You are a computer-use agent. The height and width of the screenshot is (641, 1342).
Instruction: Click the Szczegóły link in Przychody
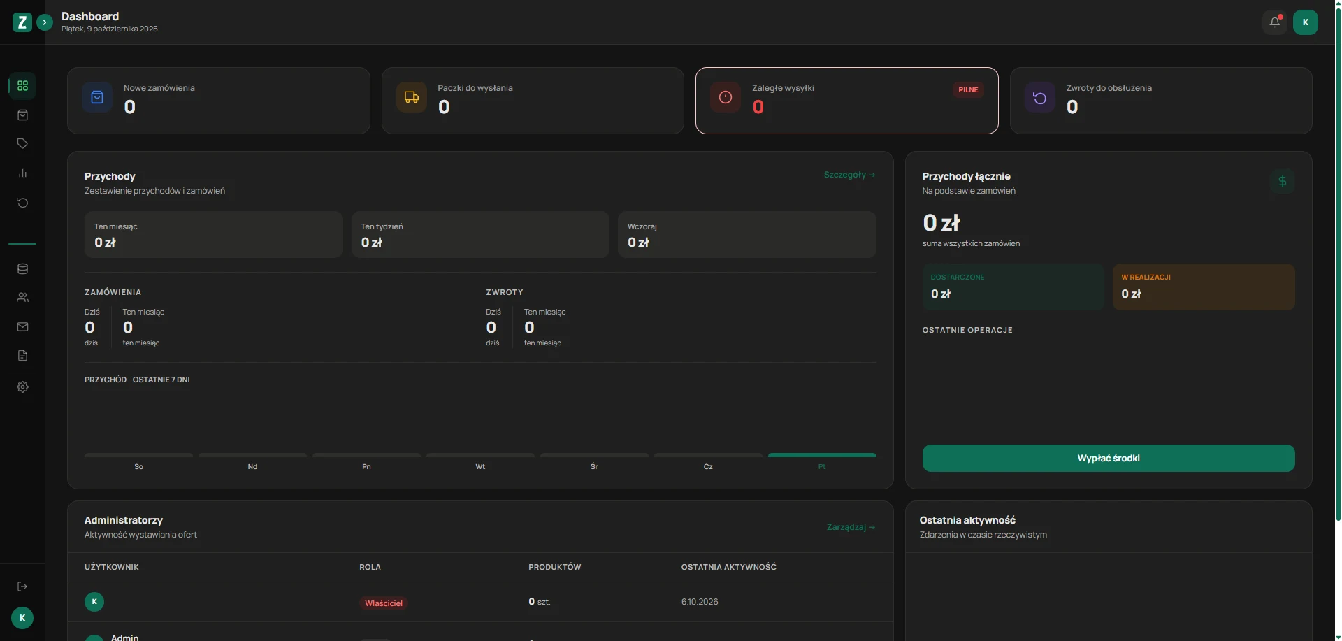(849, 175)
